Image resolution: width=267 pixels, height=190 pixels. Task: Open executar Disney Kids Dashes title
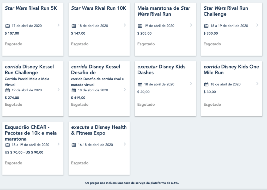point(161,69)
